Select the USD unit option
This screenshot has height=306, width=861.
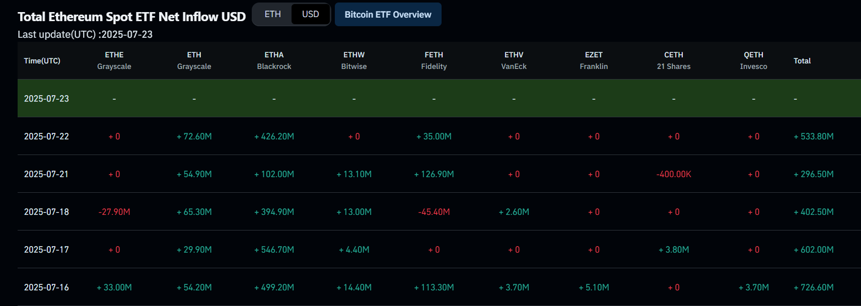click(310, 14)
